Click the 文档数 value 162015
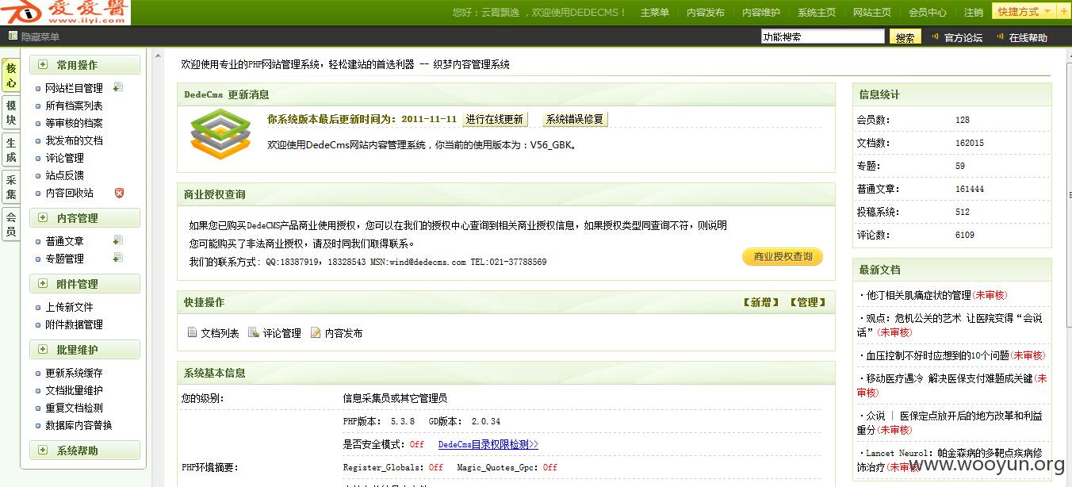Image resolution: width=1072 pixels, height=487 pixels. [970, 143]
